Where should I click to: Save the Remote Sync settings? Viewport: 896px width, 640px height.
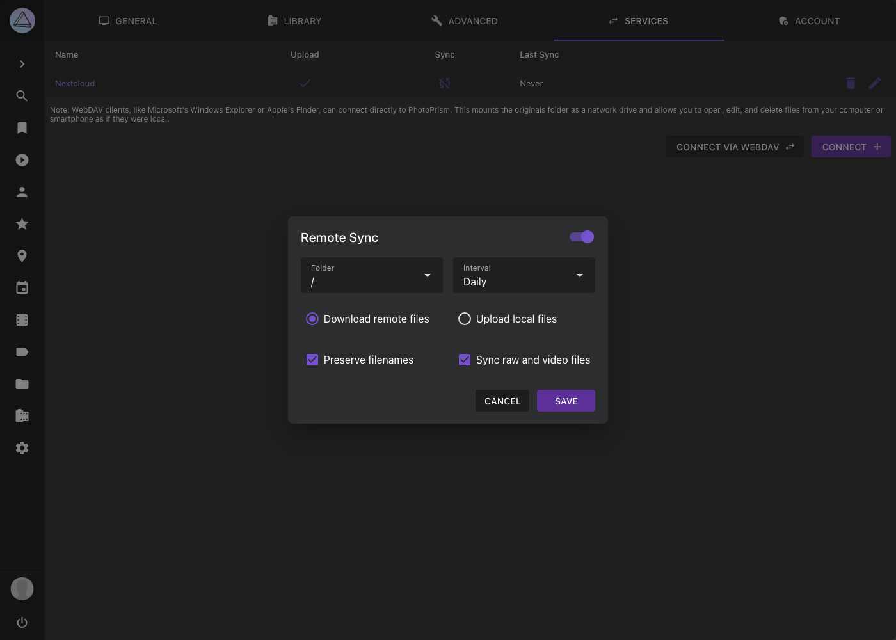click(565, 401)
